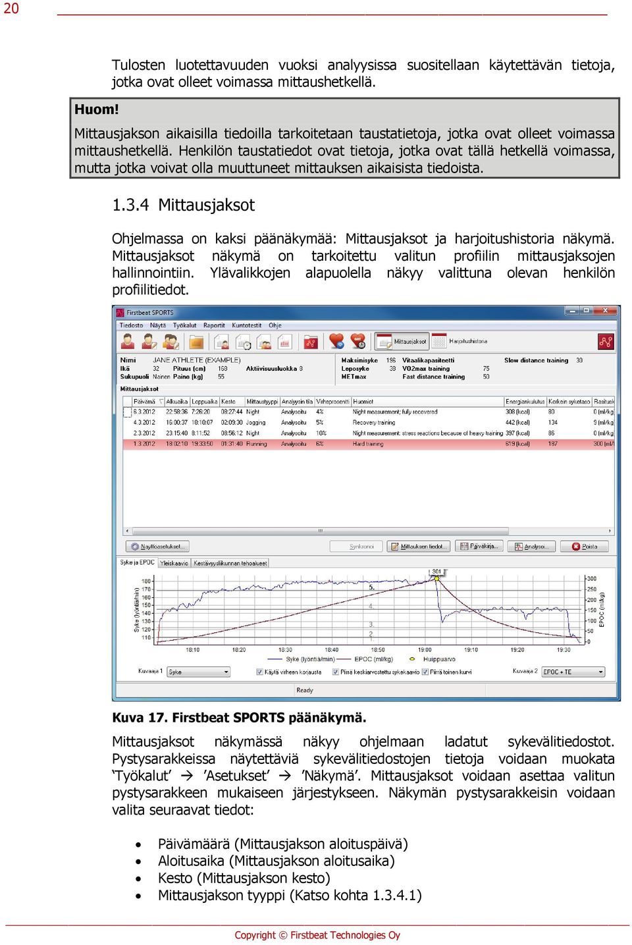Click the report with clock toolbar icon
This screenshot has height=945, width=632.
[243, 342]
